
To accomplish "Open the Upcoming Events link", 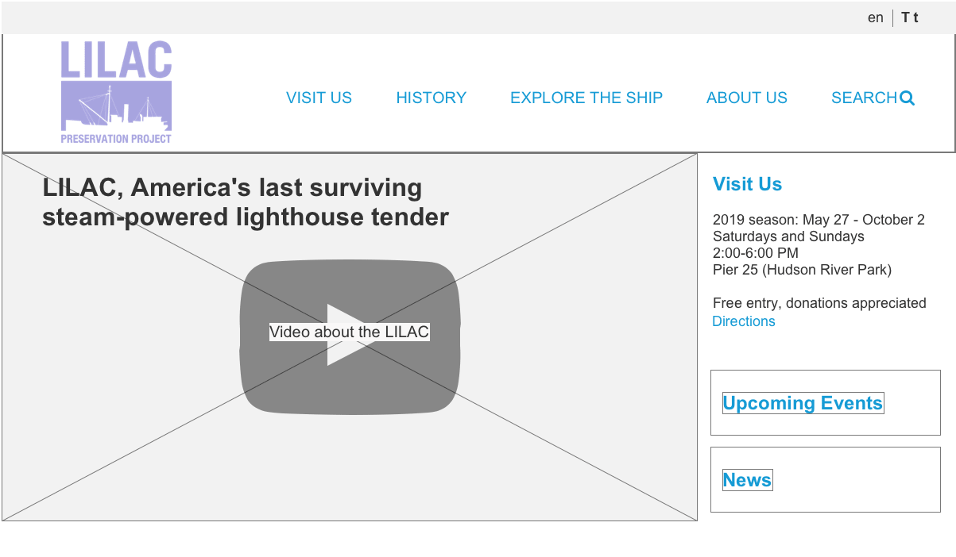I will click(803, 403).
